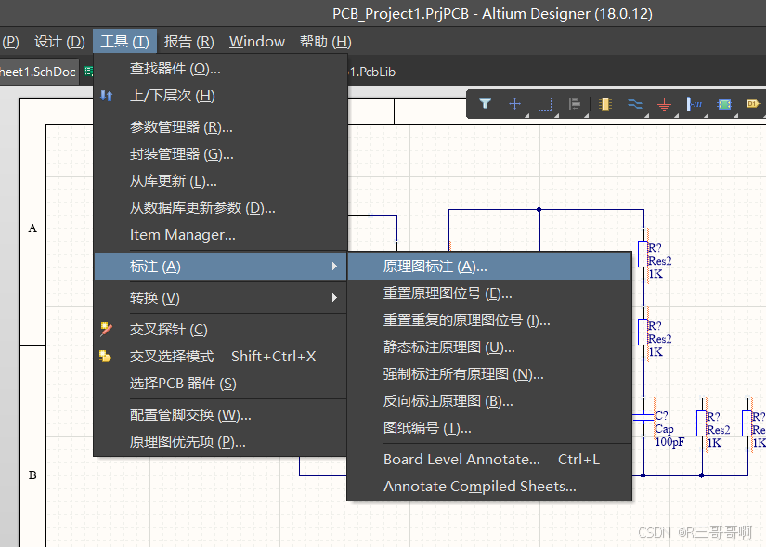Expand the 转换 (V) submenu
Screen dimensions: 766x547
[220, 298]
